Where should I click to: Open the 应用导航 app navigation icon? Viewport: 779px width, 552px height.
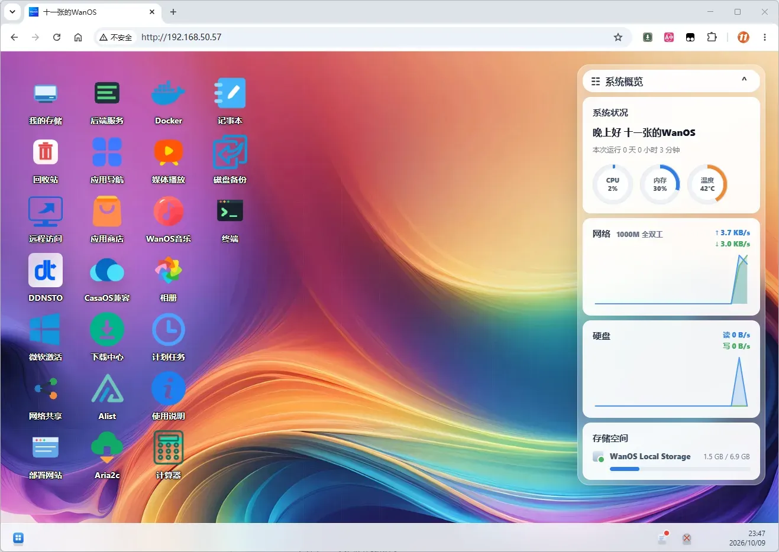[x=107, y=152]
